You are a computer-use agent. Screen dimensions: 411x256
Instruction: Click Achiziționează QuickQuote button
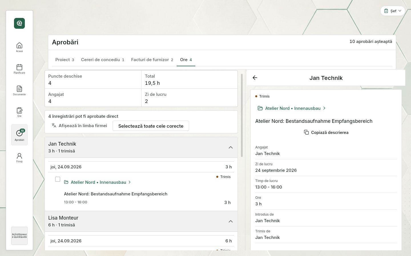(19, 236)
